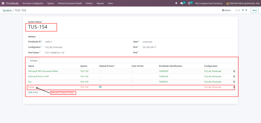Click Add a line link
Viewport: 261px width, 123px height.
tap(33, 92)
